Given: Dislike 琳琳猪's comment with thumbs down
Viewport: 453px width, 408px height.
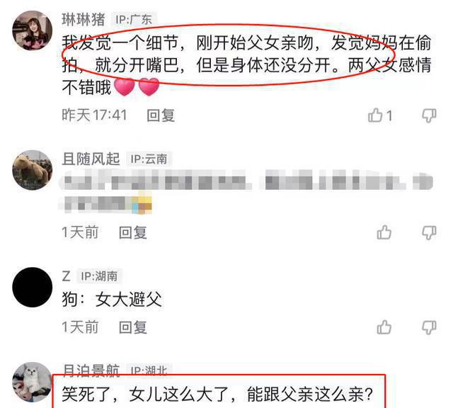Looking at the screenshot, I should click(429, 115).
